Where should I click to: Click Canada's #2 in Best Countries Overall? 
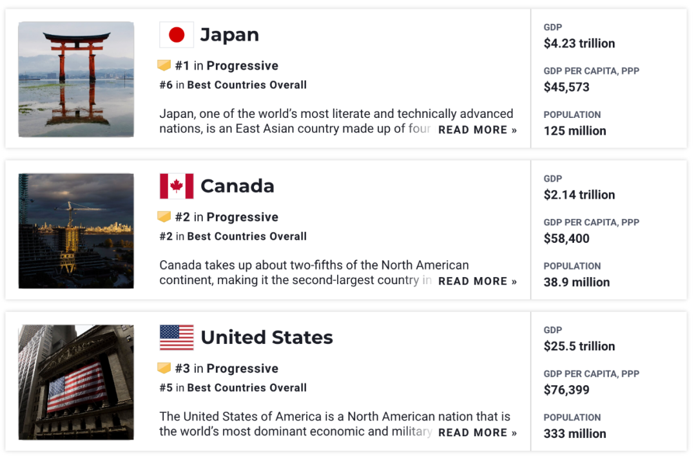(233, 236)
